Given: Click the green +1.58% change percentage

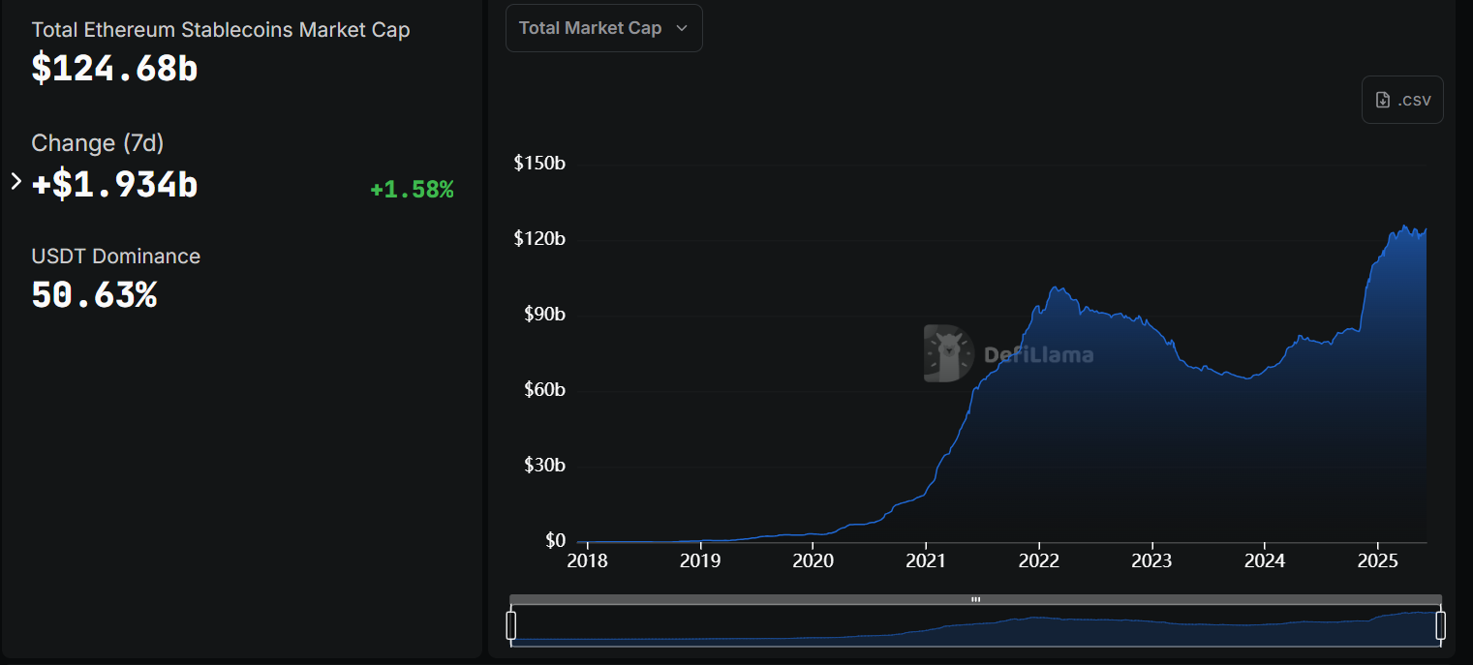Looking at the screenshot, I should (x=412, y=190).
